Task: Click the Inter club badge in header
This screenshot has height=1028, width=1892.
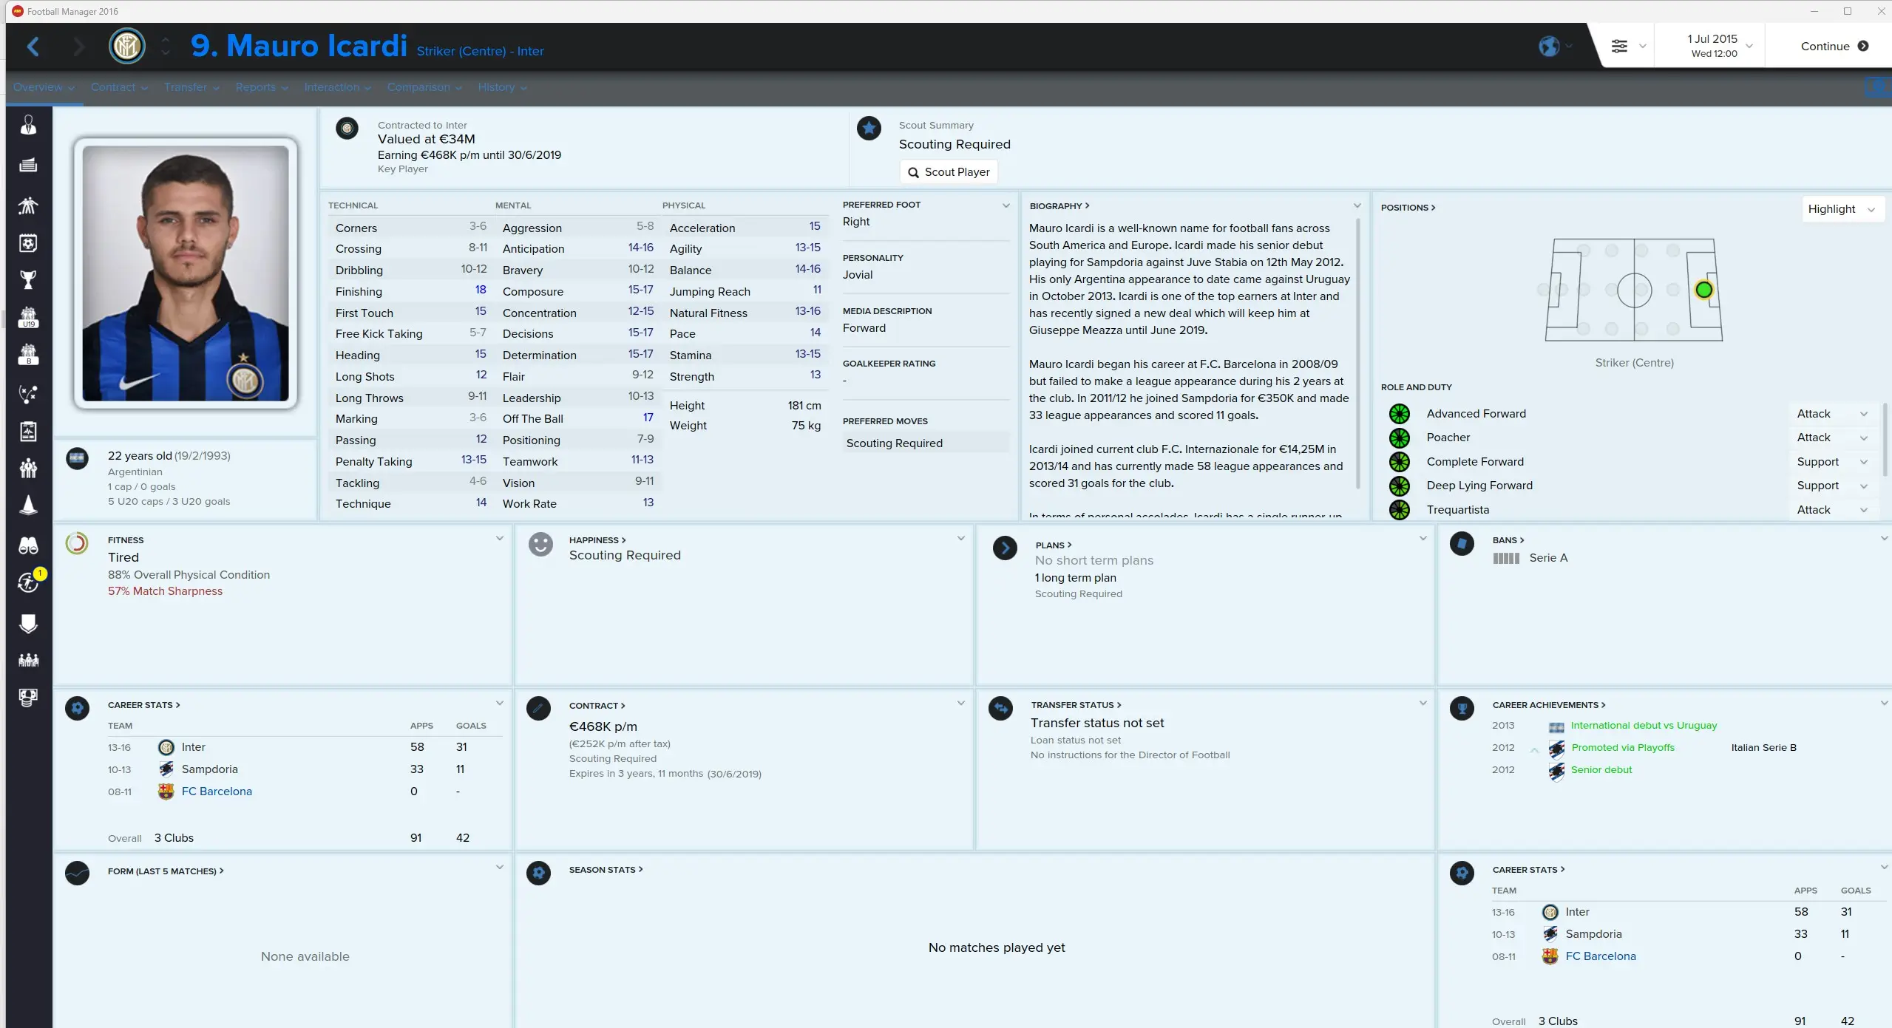Action: point(126,46)
